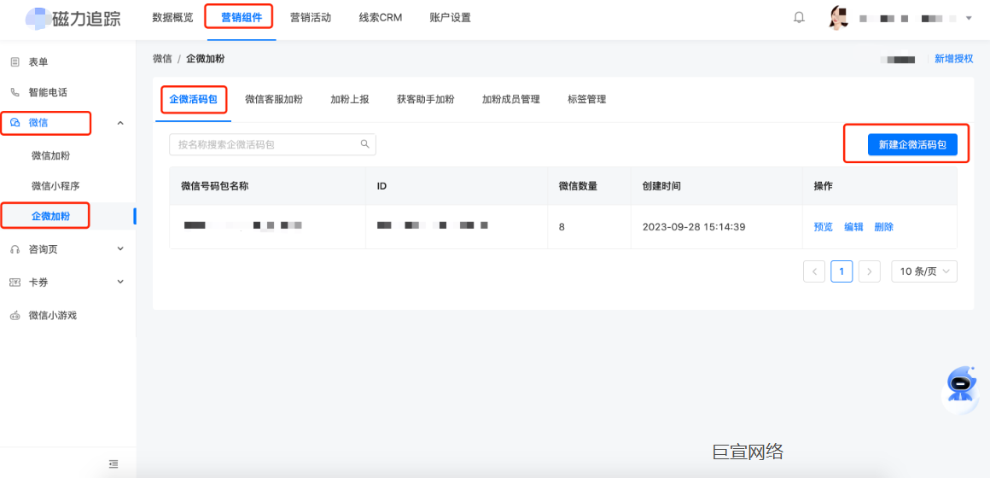Click the 卡券 coupon icon

click(x=15, y=283)
